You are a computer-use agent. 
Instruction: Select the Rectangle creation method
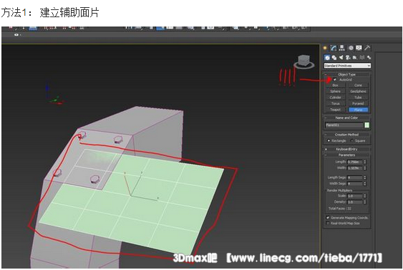(329, 140)
